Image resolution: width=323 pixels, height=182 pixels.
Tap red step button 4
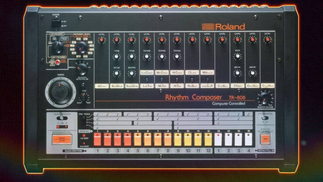click(x=127, y=139)
